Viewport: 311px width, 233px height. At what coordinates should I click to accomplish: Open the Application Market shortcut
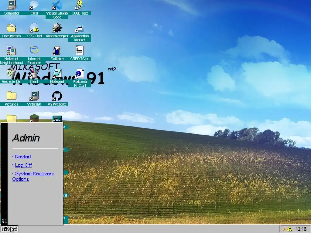pyautogui.click(x=80, y=32)
